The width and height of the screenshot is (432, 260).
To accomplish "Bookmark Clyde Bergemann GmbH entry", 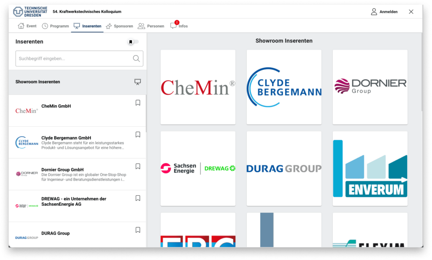I will point(138,135).
